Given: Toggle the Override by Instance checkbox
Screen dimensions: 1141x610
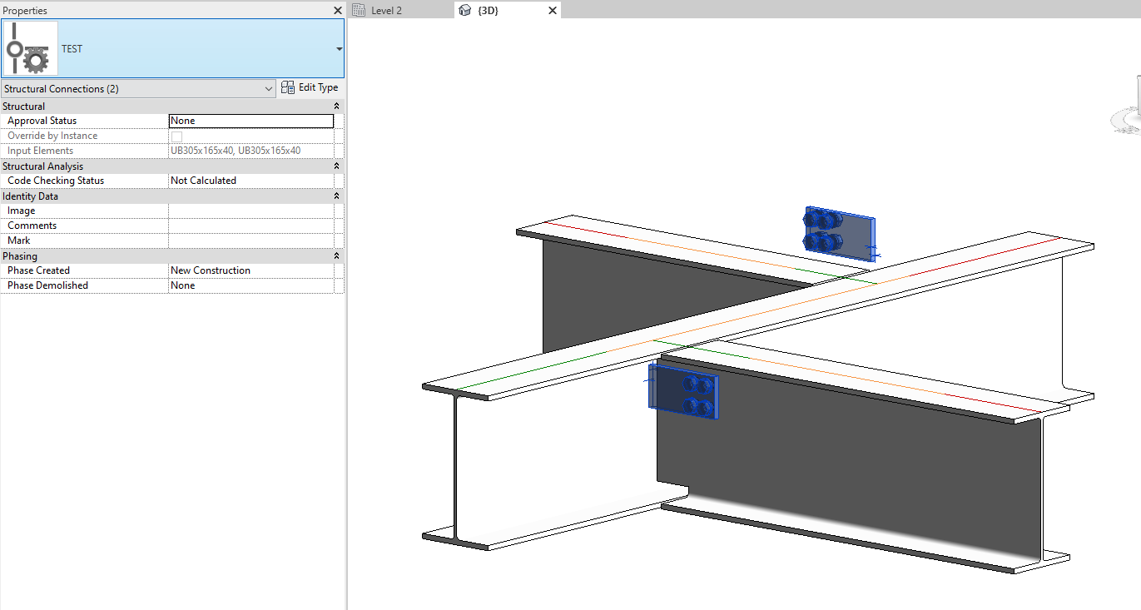Looking at the screenshot, I should (x=175, y=135).
